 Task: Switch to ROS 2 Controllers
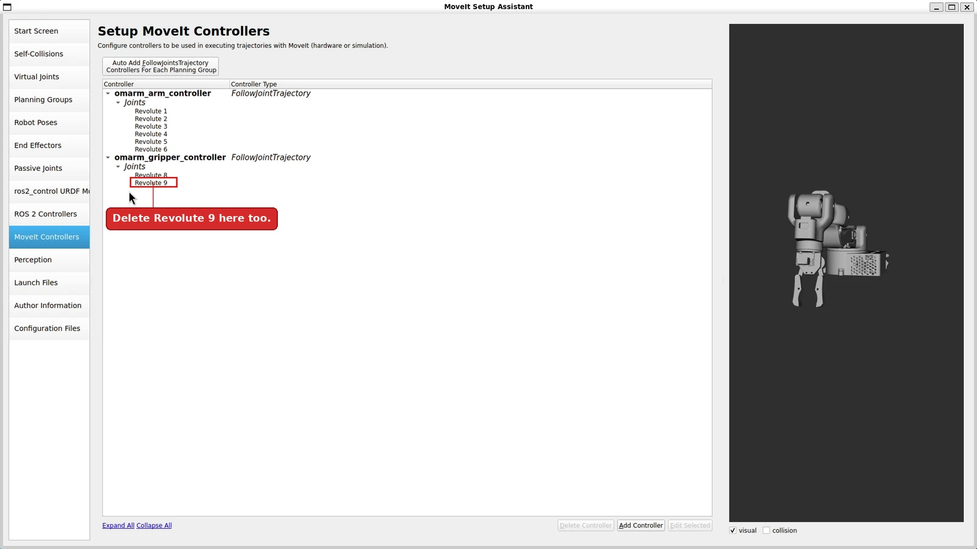pyautogui.click(x=49, y=214)
